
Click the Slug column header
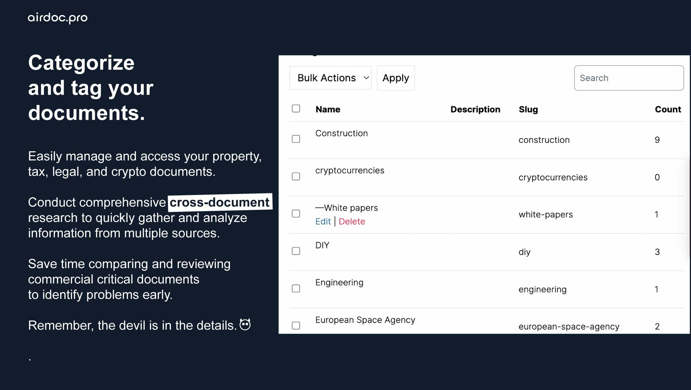(528, 109)
